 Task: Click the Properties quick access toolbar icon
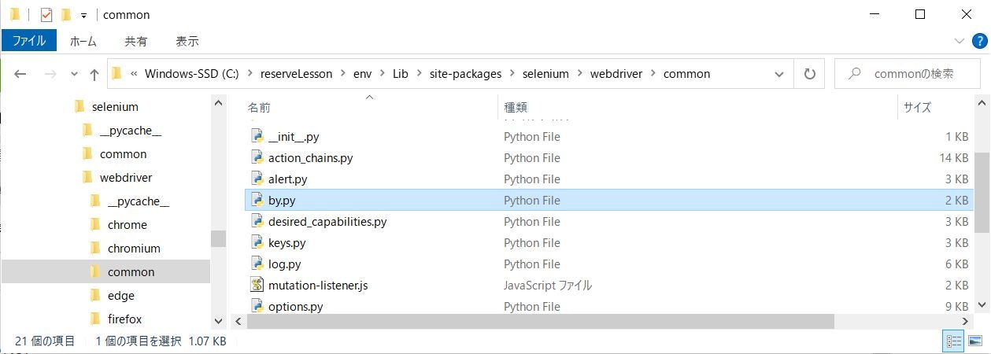(x=46, y=14)
